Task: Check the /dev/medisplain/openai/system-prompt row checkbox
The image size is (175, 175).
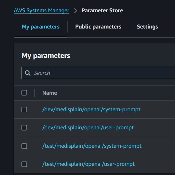Action: [24, 110]
